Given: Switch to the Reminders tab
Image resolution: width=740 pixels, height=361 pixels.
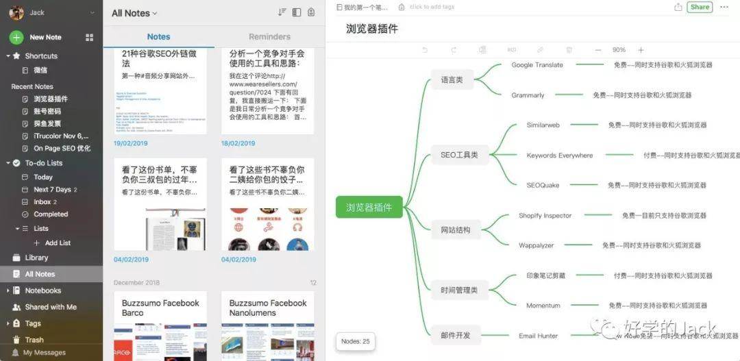Looking at the screenshot, I should 269,37.
